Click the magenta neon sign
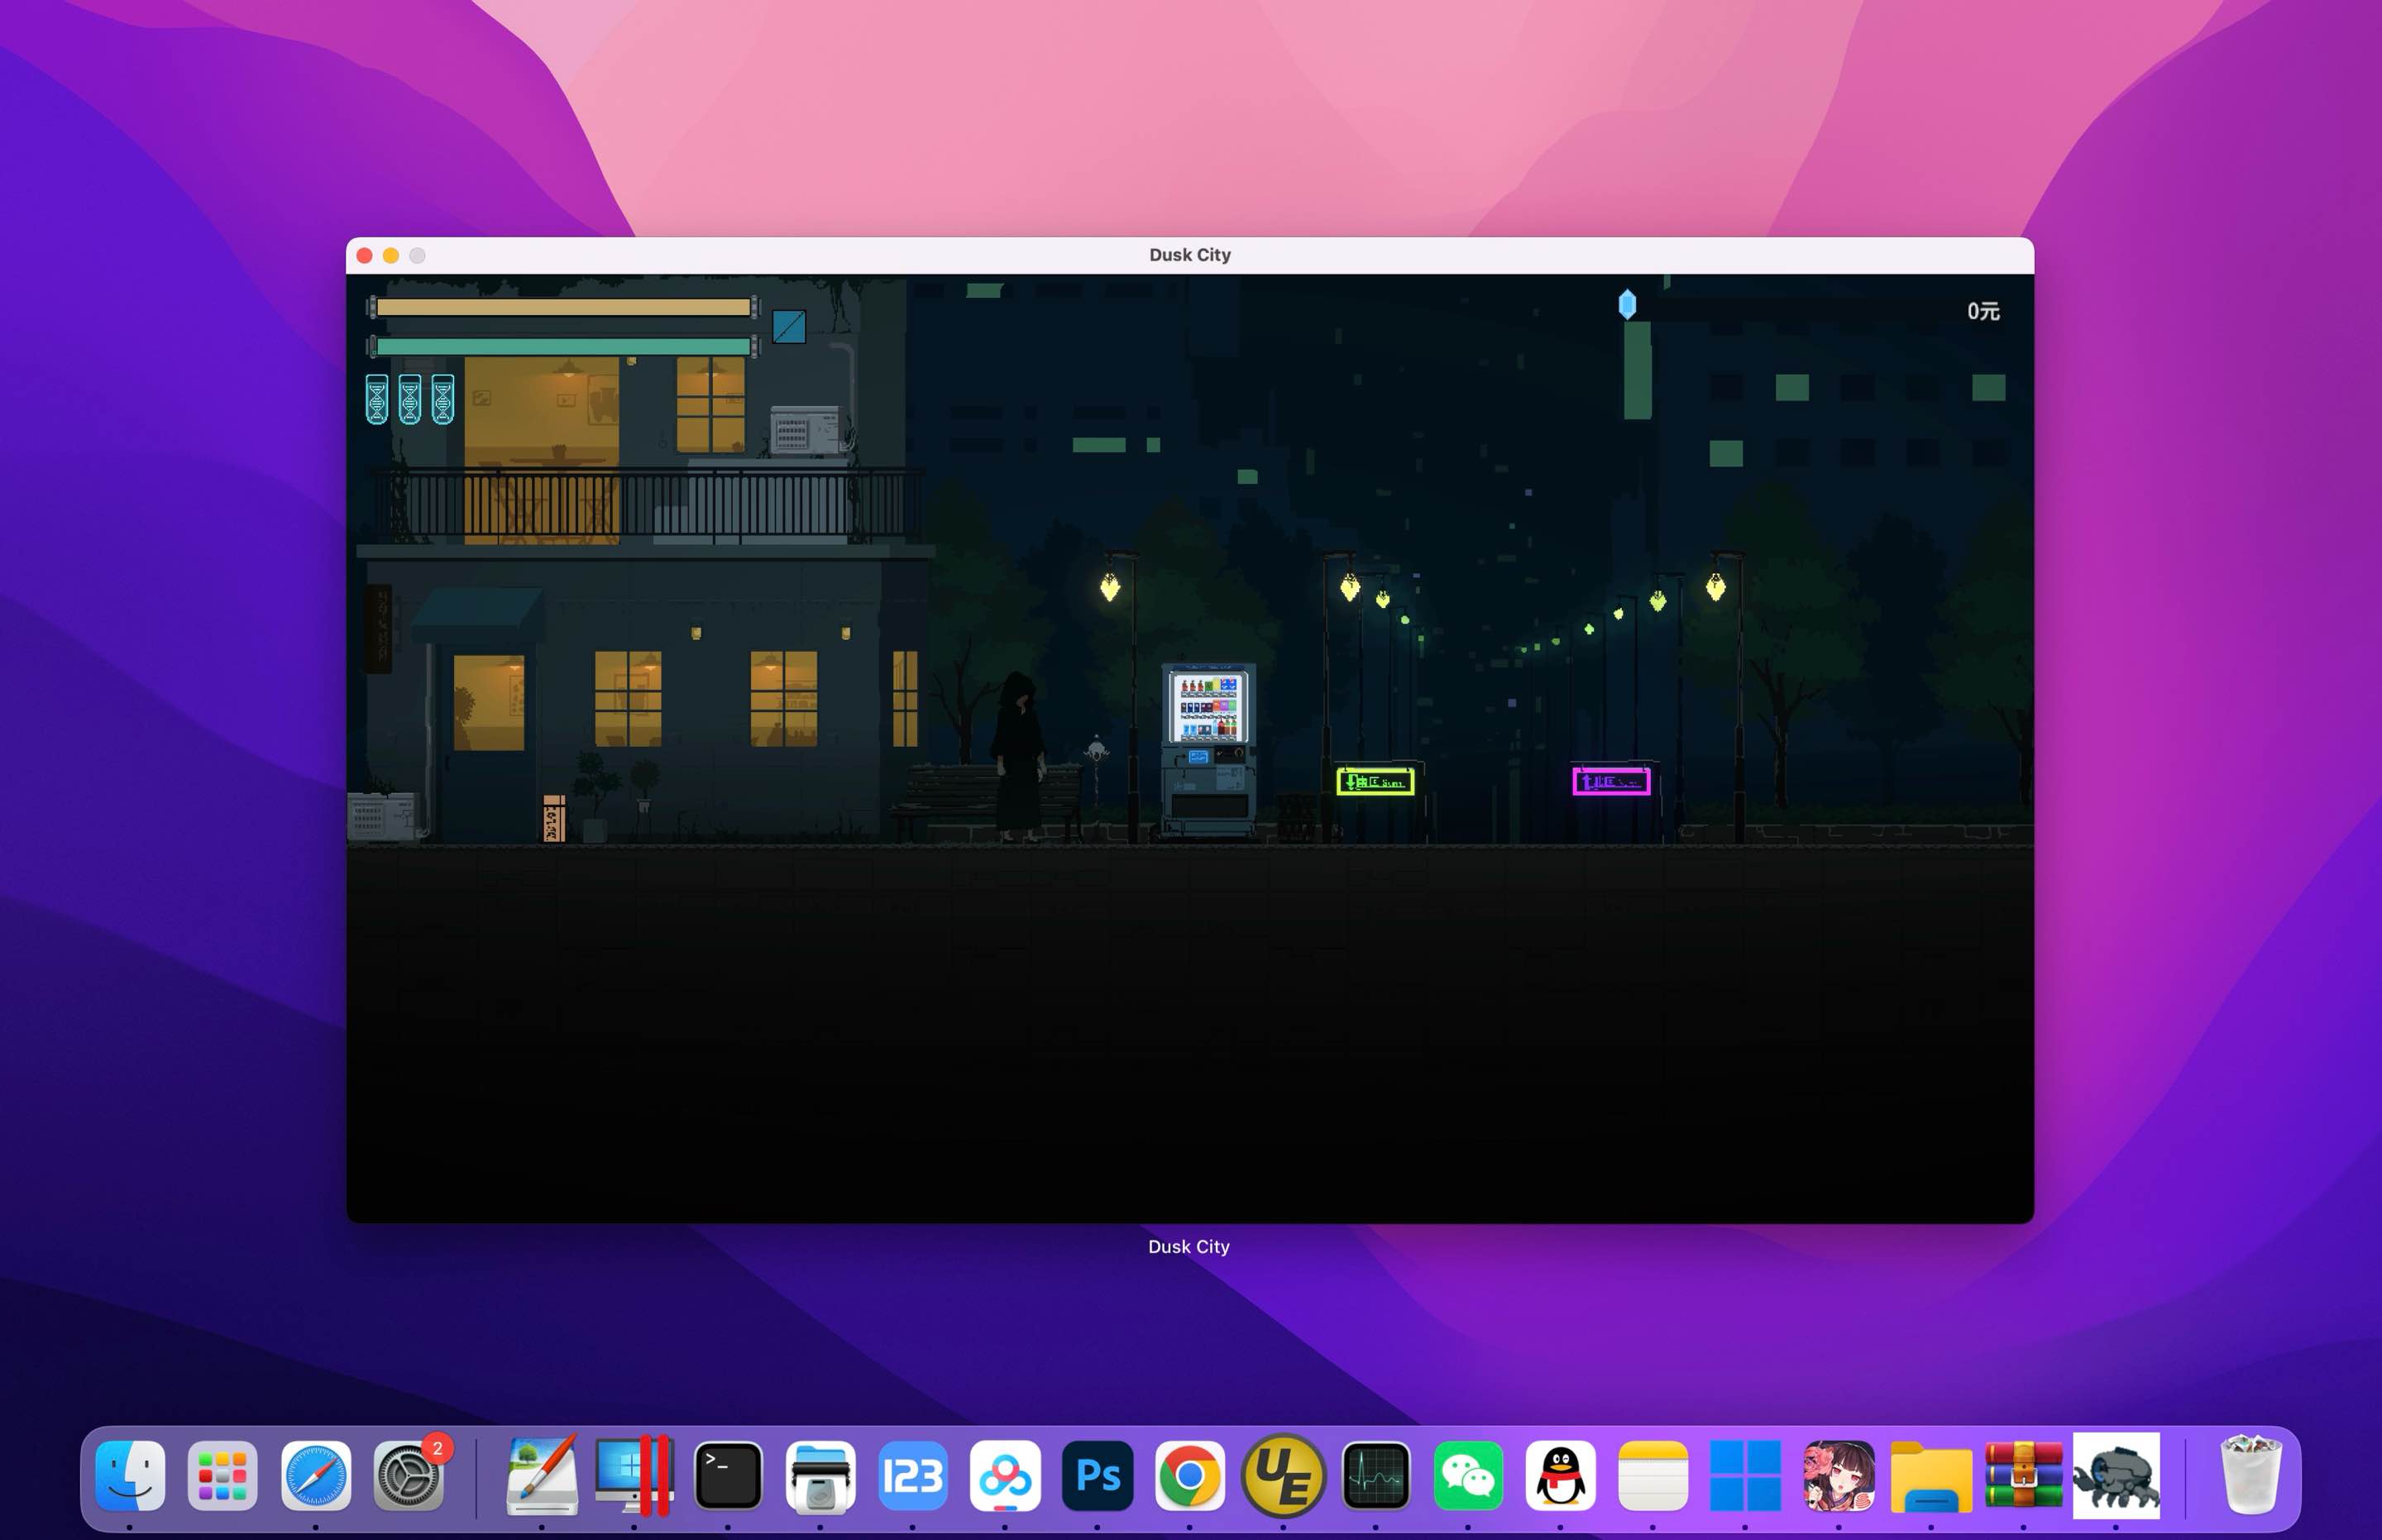This screenshot has height=1540, width=2382. coord(1610,781)
